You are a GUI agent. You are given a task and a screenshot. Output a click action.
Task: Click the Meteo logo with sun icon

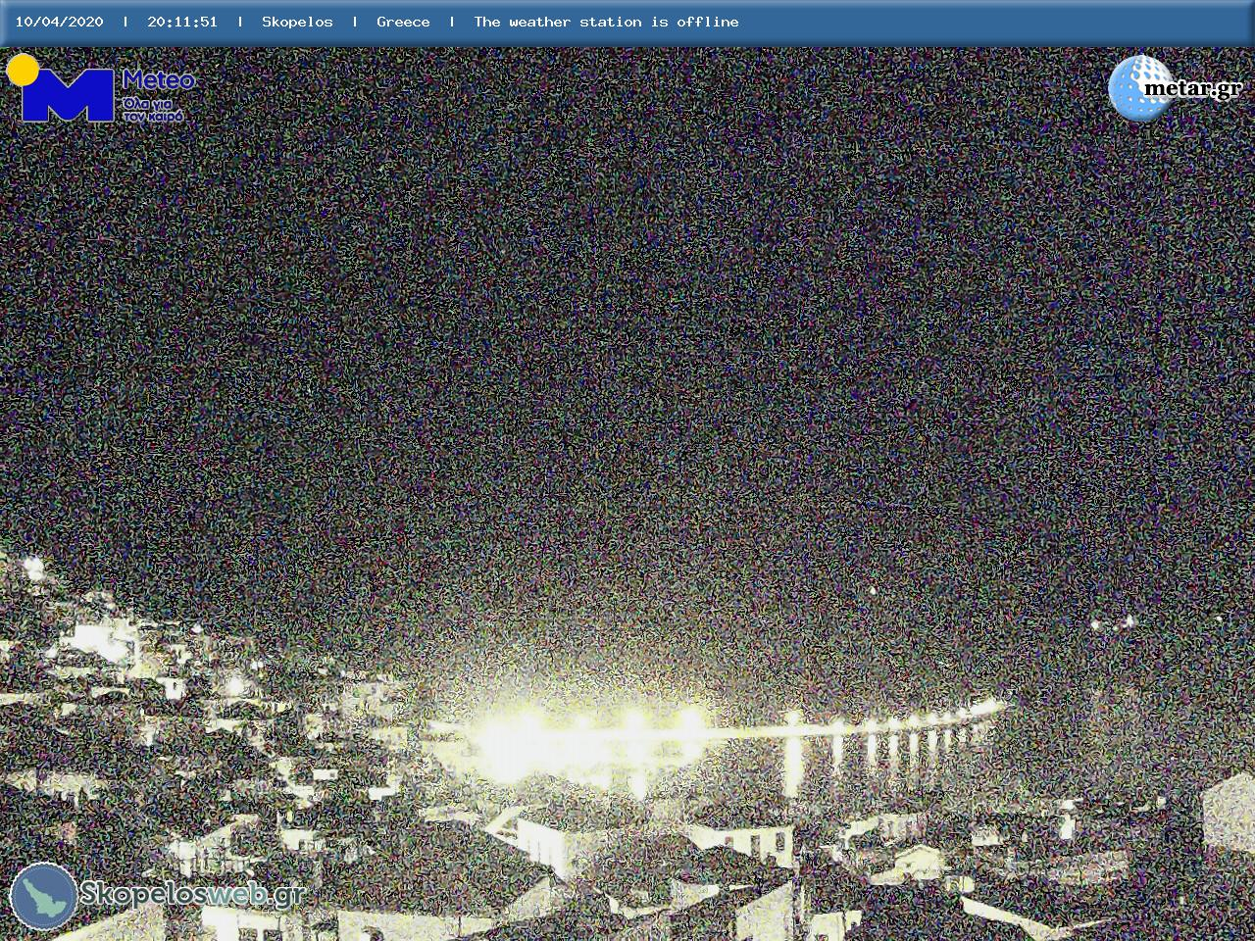click(x=101, y=88)
